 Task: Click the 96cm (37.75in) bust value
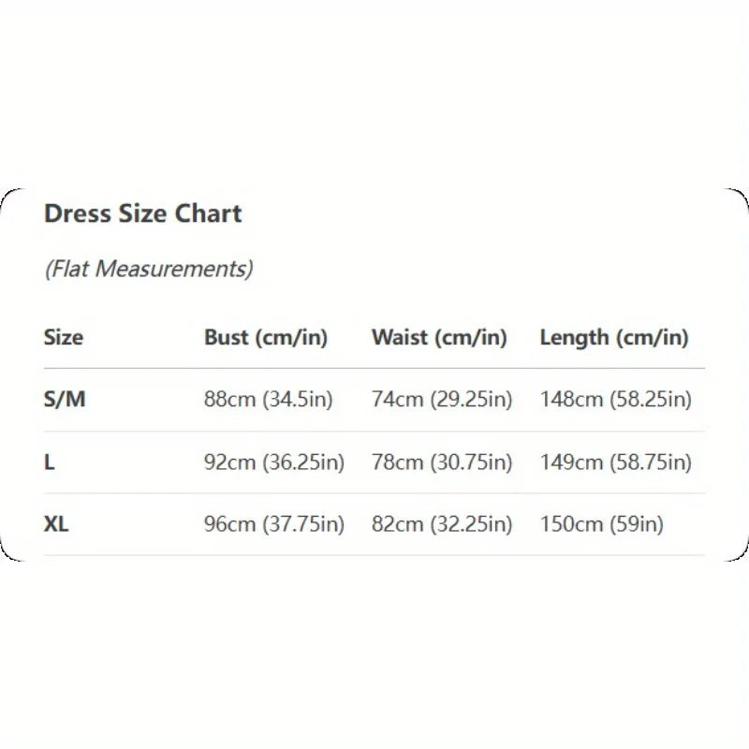[274, 524]
